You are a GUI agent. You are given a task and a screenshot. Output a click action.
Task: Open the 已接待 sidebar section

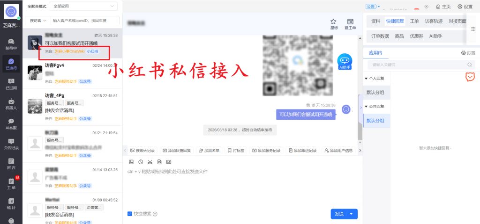click(11, 64)
